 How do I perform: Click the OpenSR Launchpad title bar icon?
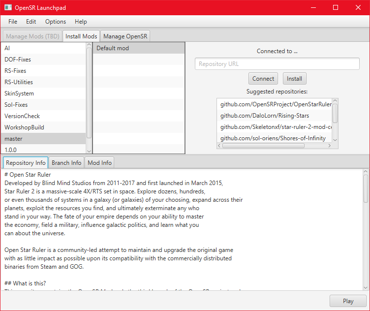point(8,7)
